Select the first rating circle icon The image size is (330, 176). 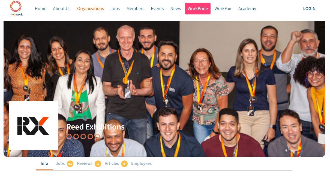pos(69,137)
